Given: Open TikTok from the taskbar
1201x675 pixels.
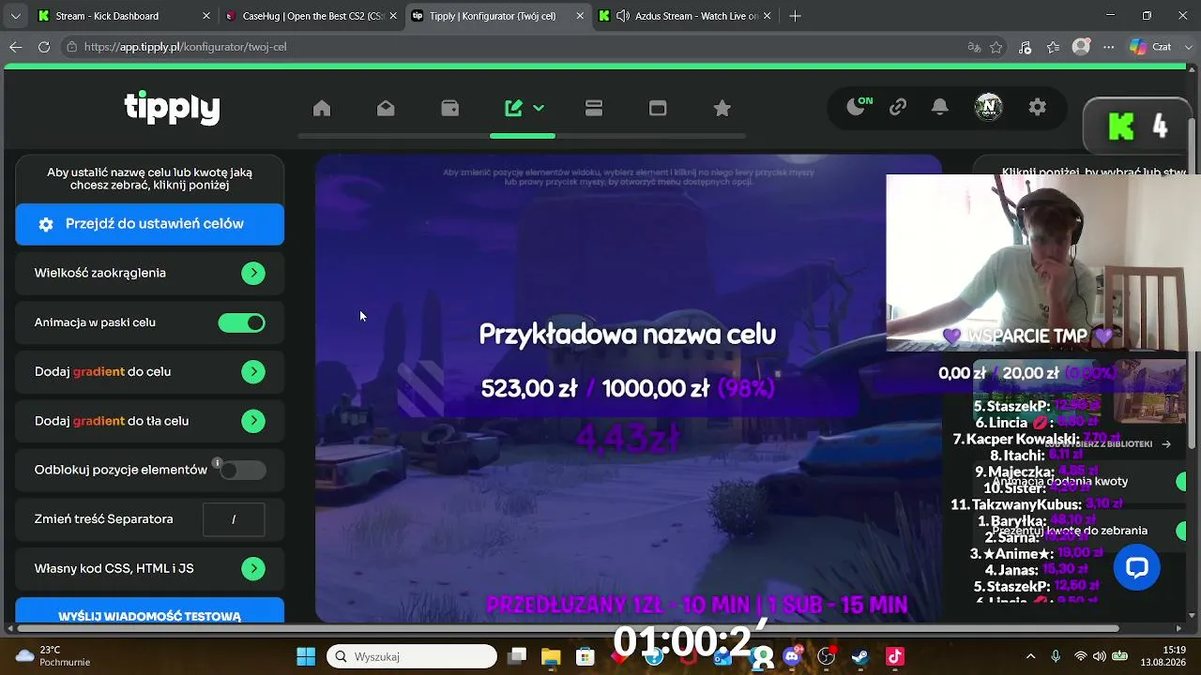Looking at the screenshot, I should pos(895,656).
